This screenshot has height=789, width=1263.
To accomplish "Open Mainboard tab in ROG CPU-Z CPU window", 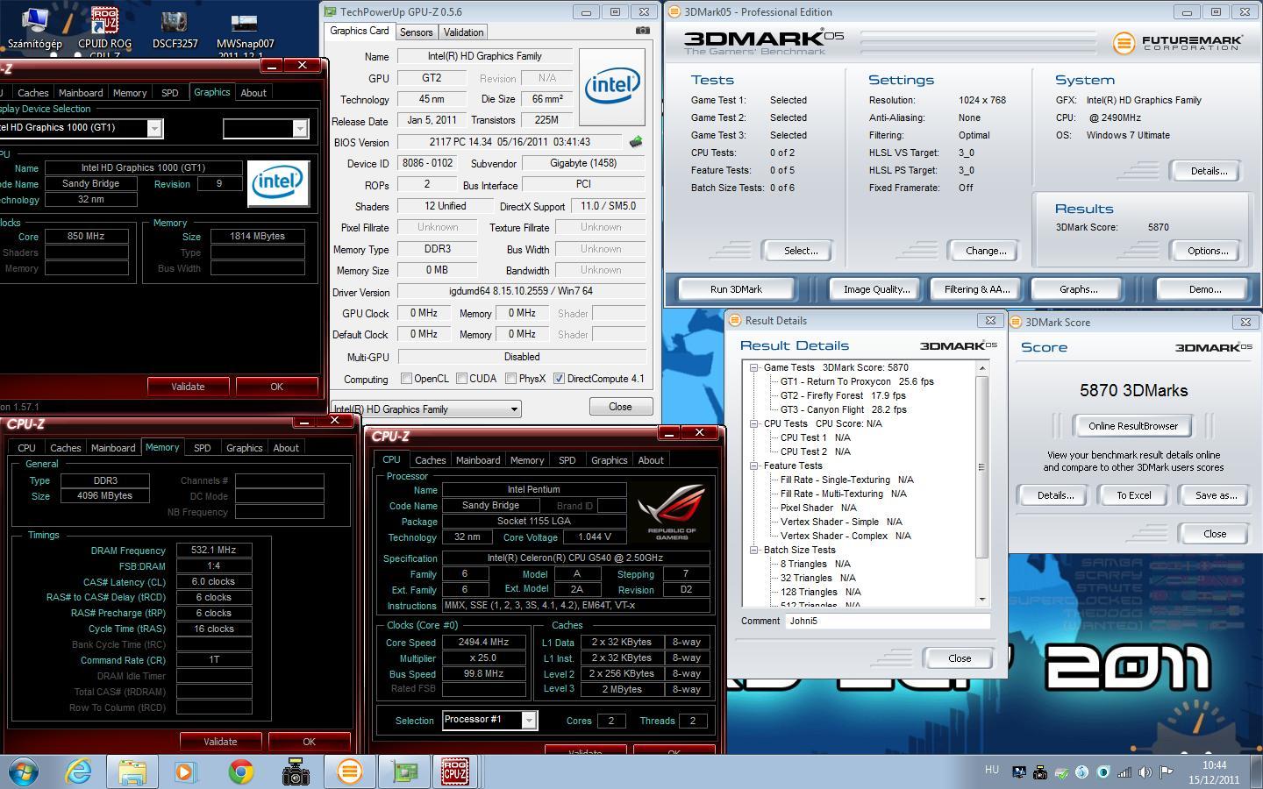I will pos(478,460).
